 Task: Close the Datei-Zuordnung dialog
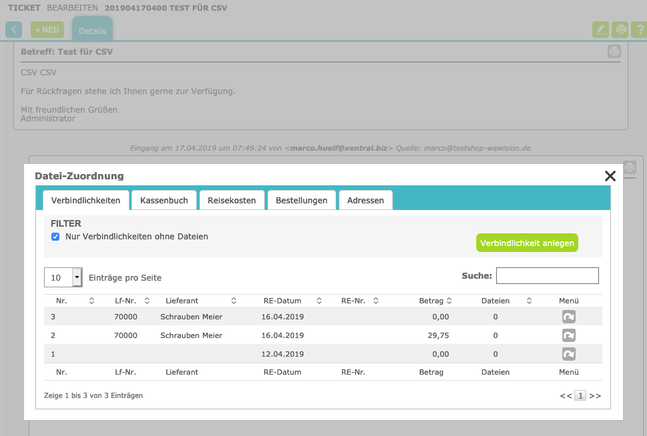tap(610, 176)
